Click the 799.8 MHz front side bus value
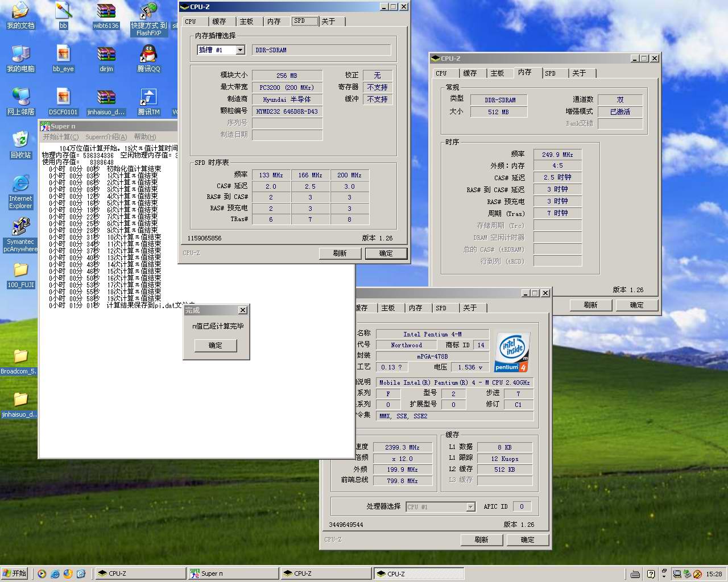 (402, 481)
